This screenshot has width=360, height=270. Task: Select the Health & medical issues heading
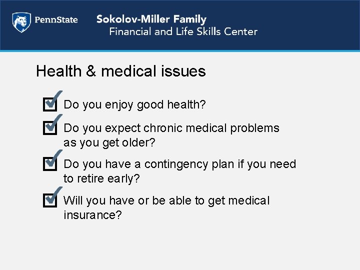(120, 71)
